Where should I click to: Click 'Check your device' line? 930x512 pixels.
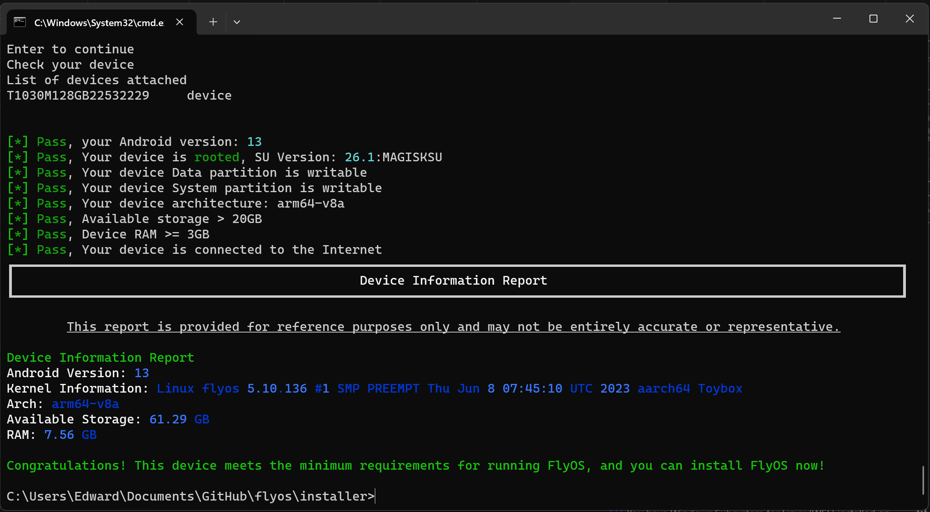(70, 64)
